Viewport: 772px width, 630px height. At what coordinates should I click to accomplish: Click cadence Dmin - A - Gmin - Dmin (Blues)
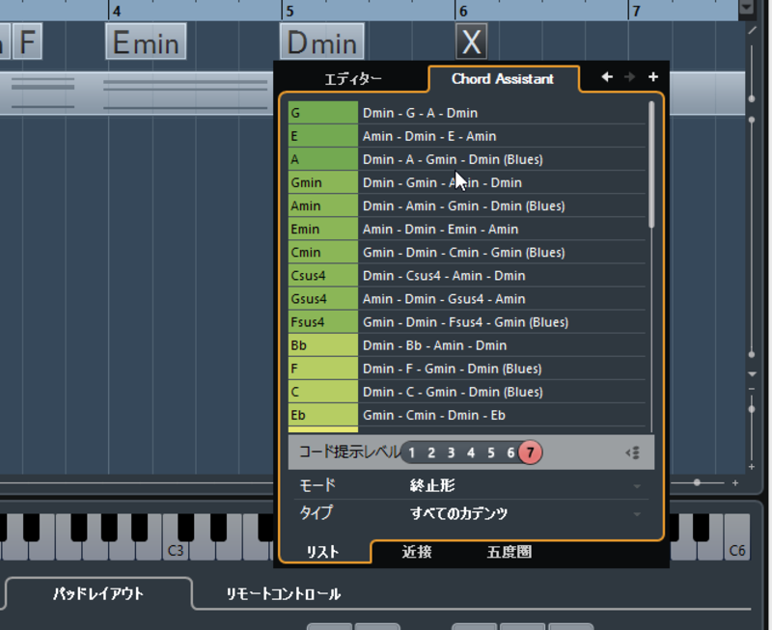pos(453,159)
